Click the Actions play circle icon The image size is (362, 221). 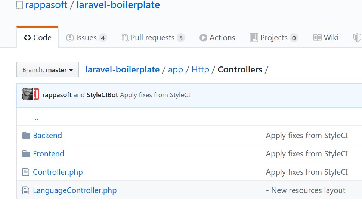pyautogui.click(x=203, y=38)
